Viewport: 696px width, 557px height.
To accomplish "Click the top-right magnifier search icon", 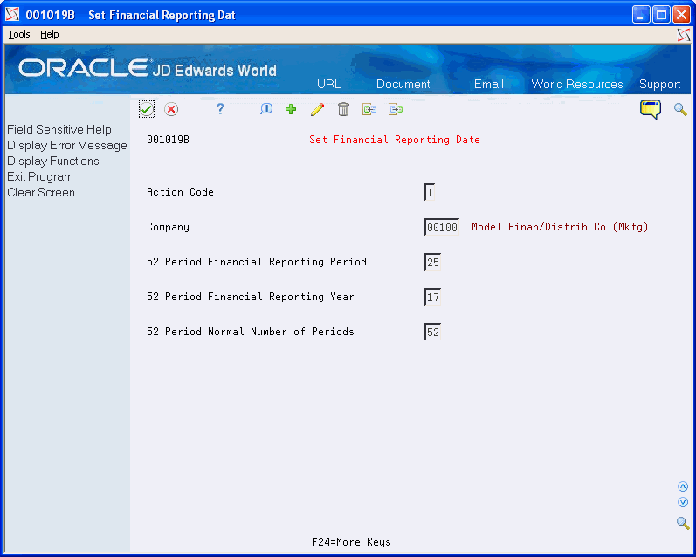I will 680,109.
